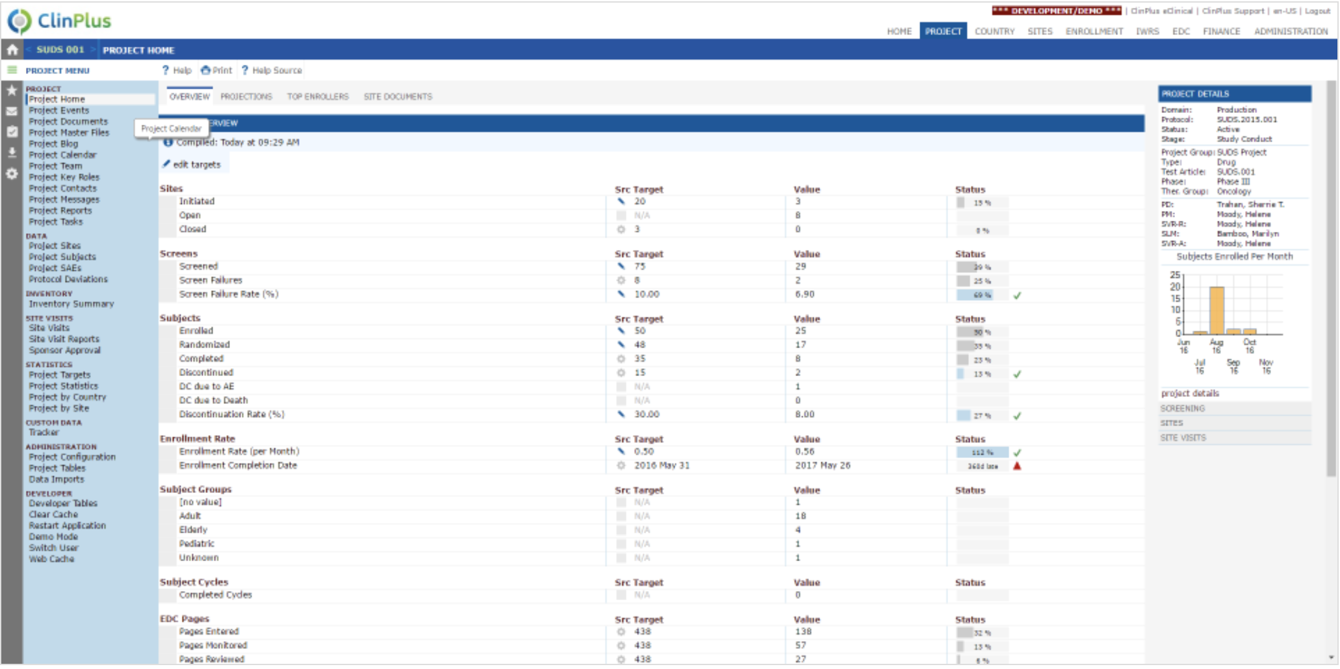Click the Enrollment Rate 112% status bar

pyautogui.click(x=982, y=453)
